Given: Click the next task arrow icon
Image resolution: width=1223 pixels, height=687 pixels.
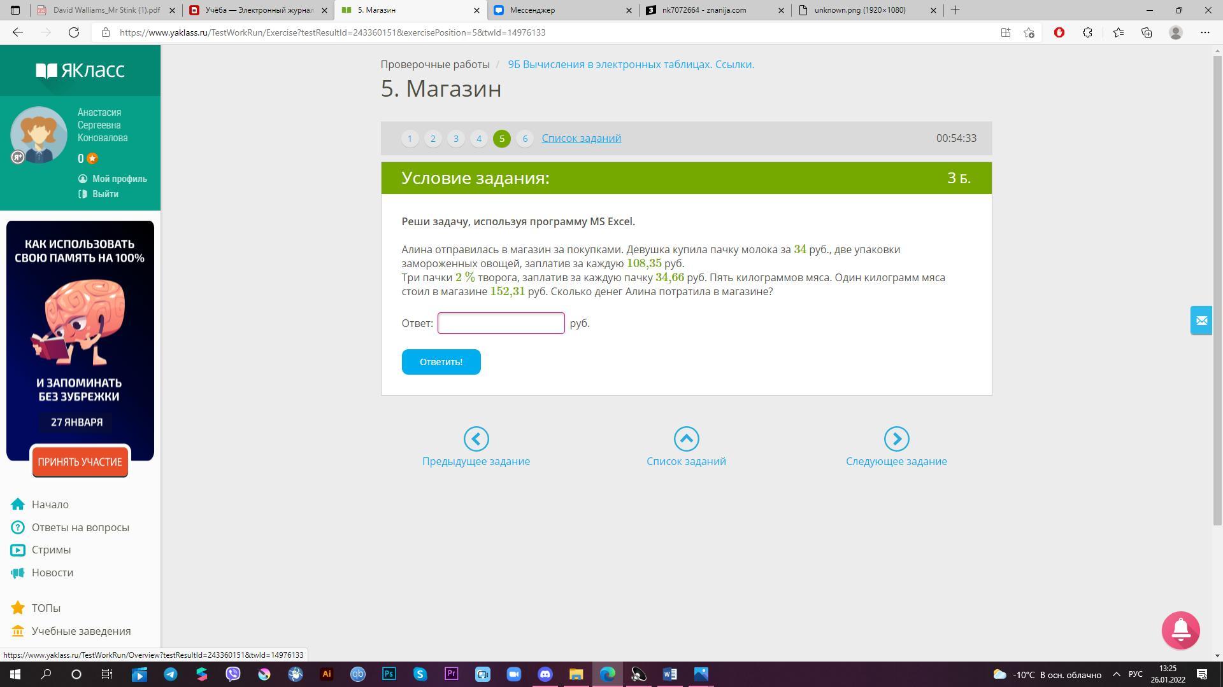Looking at the screenshot, I should click(896, 439).
